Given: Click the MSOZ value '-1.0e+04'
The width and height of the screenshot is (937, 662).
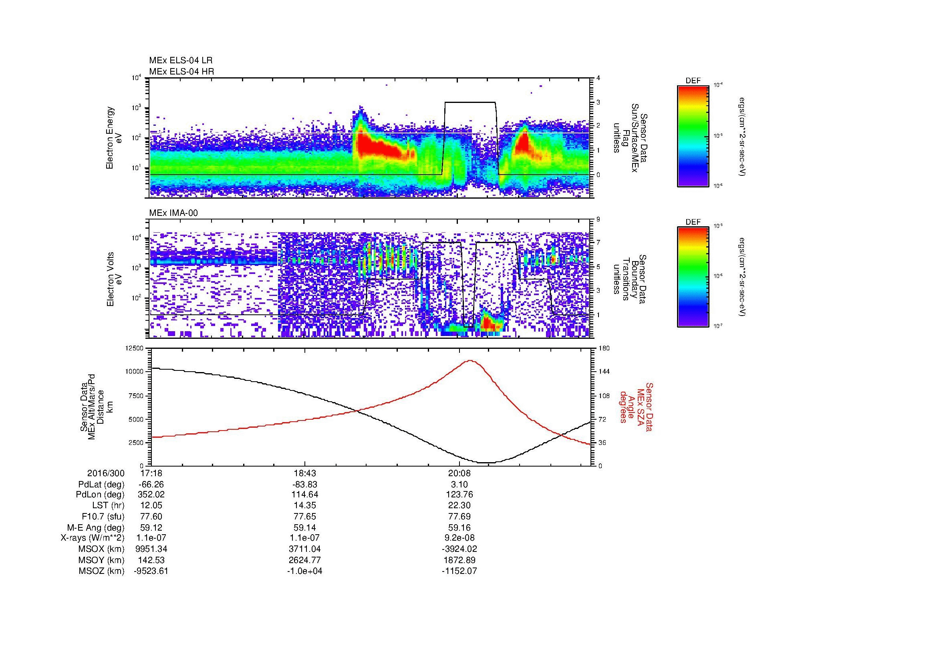Looking at the screenshot, I should coord(305,571).
